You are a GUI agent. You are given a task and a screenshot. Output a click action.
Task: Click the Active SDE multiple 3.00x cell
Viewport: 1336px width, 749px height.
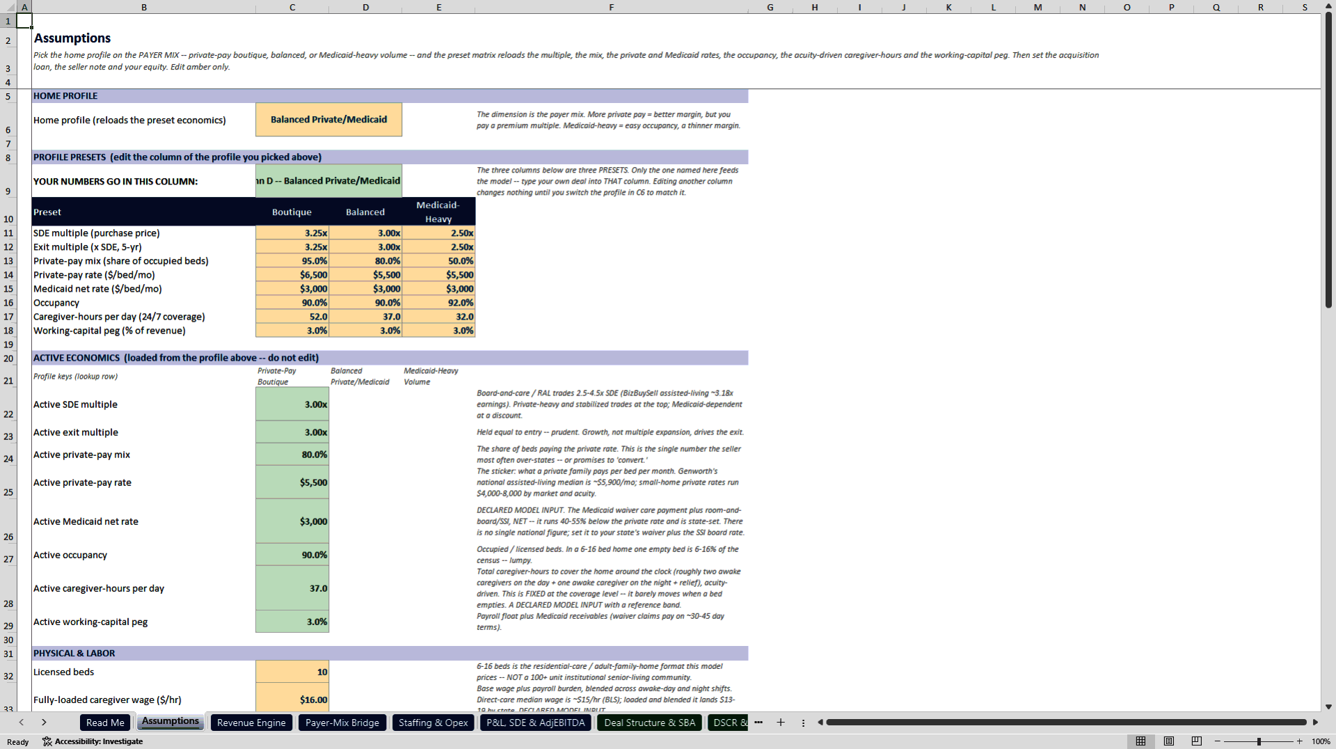tap(292, 404)
